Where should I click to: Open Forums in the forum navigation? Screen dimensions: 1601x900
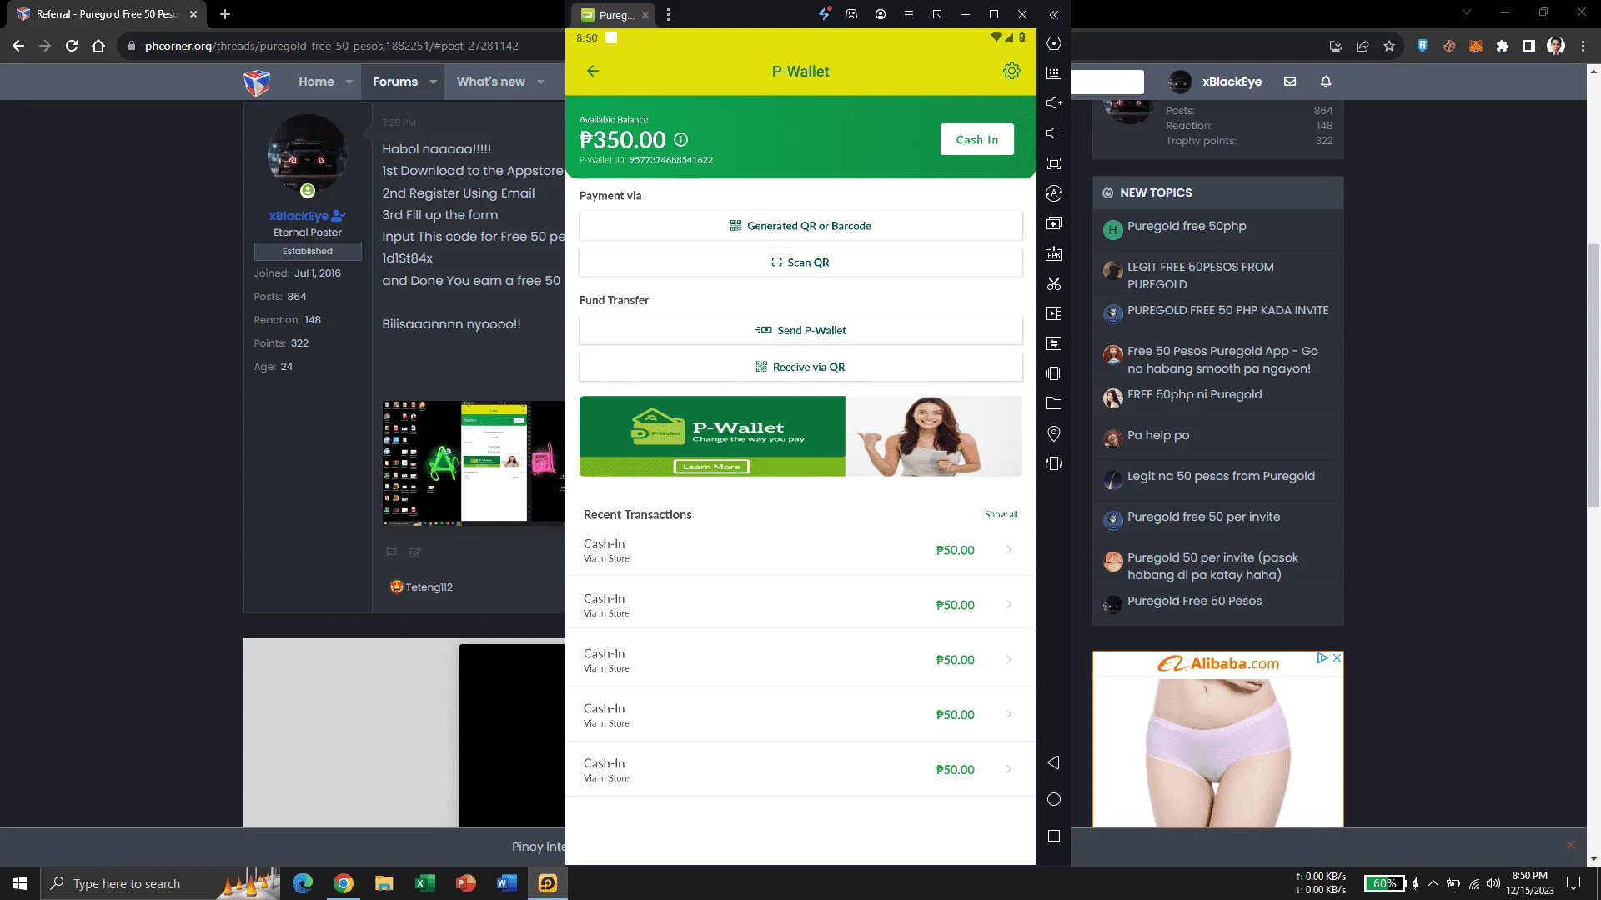coord(395,82)
